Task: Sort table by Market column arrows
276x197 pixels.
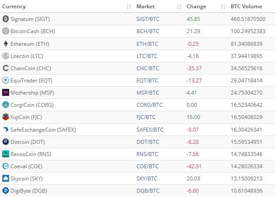Action: 179,7
